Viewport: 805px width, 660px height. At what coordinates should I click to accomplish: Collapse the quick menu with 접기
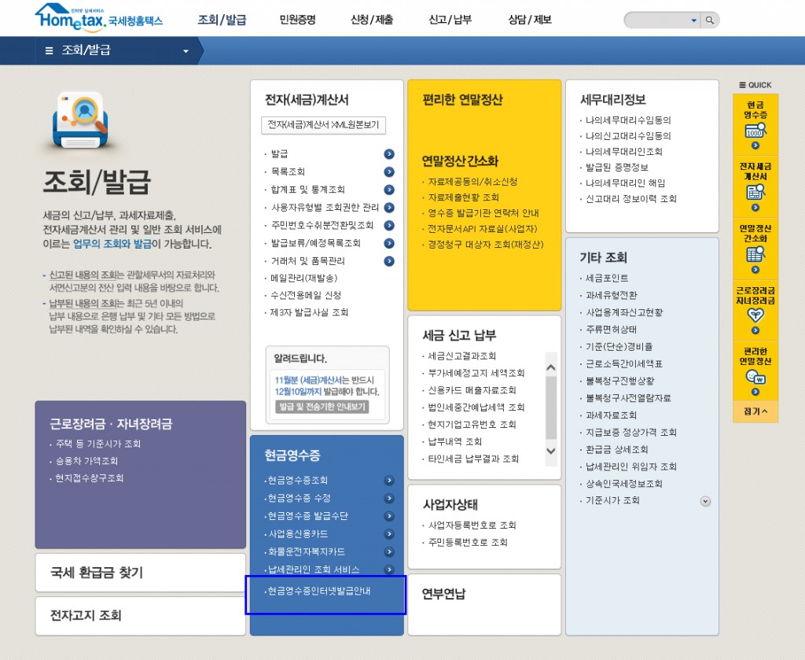pos(755,411)
